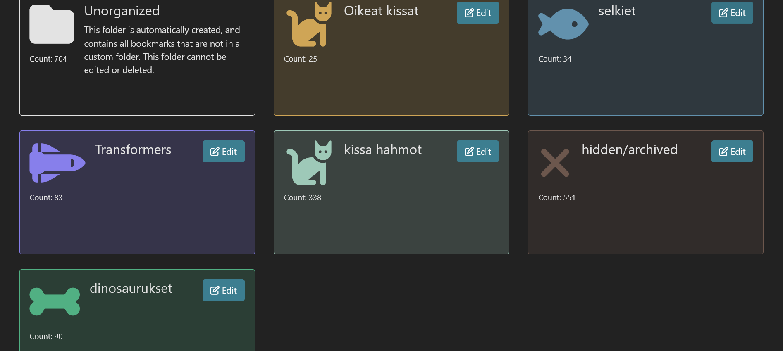783x351 pixels.
Task: Select the hidden/archived folder name
Action: (629, 149)
